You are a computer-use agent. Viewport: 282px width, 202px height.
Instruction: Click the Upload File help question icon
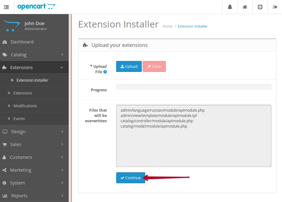coord(105,72)
